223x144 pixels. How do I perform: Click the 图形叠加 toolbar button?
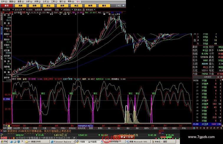point(78,10)
